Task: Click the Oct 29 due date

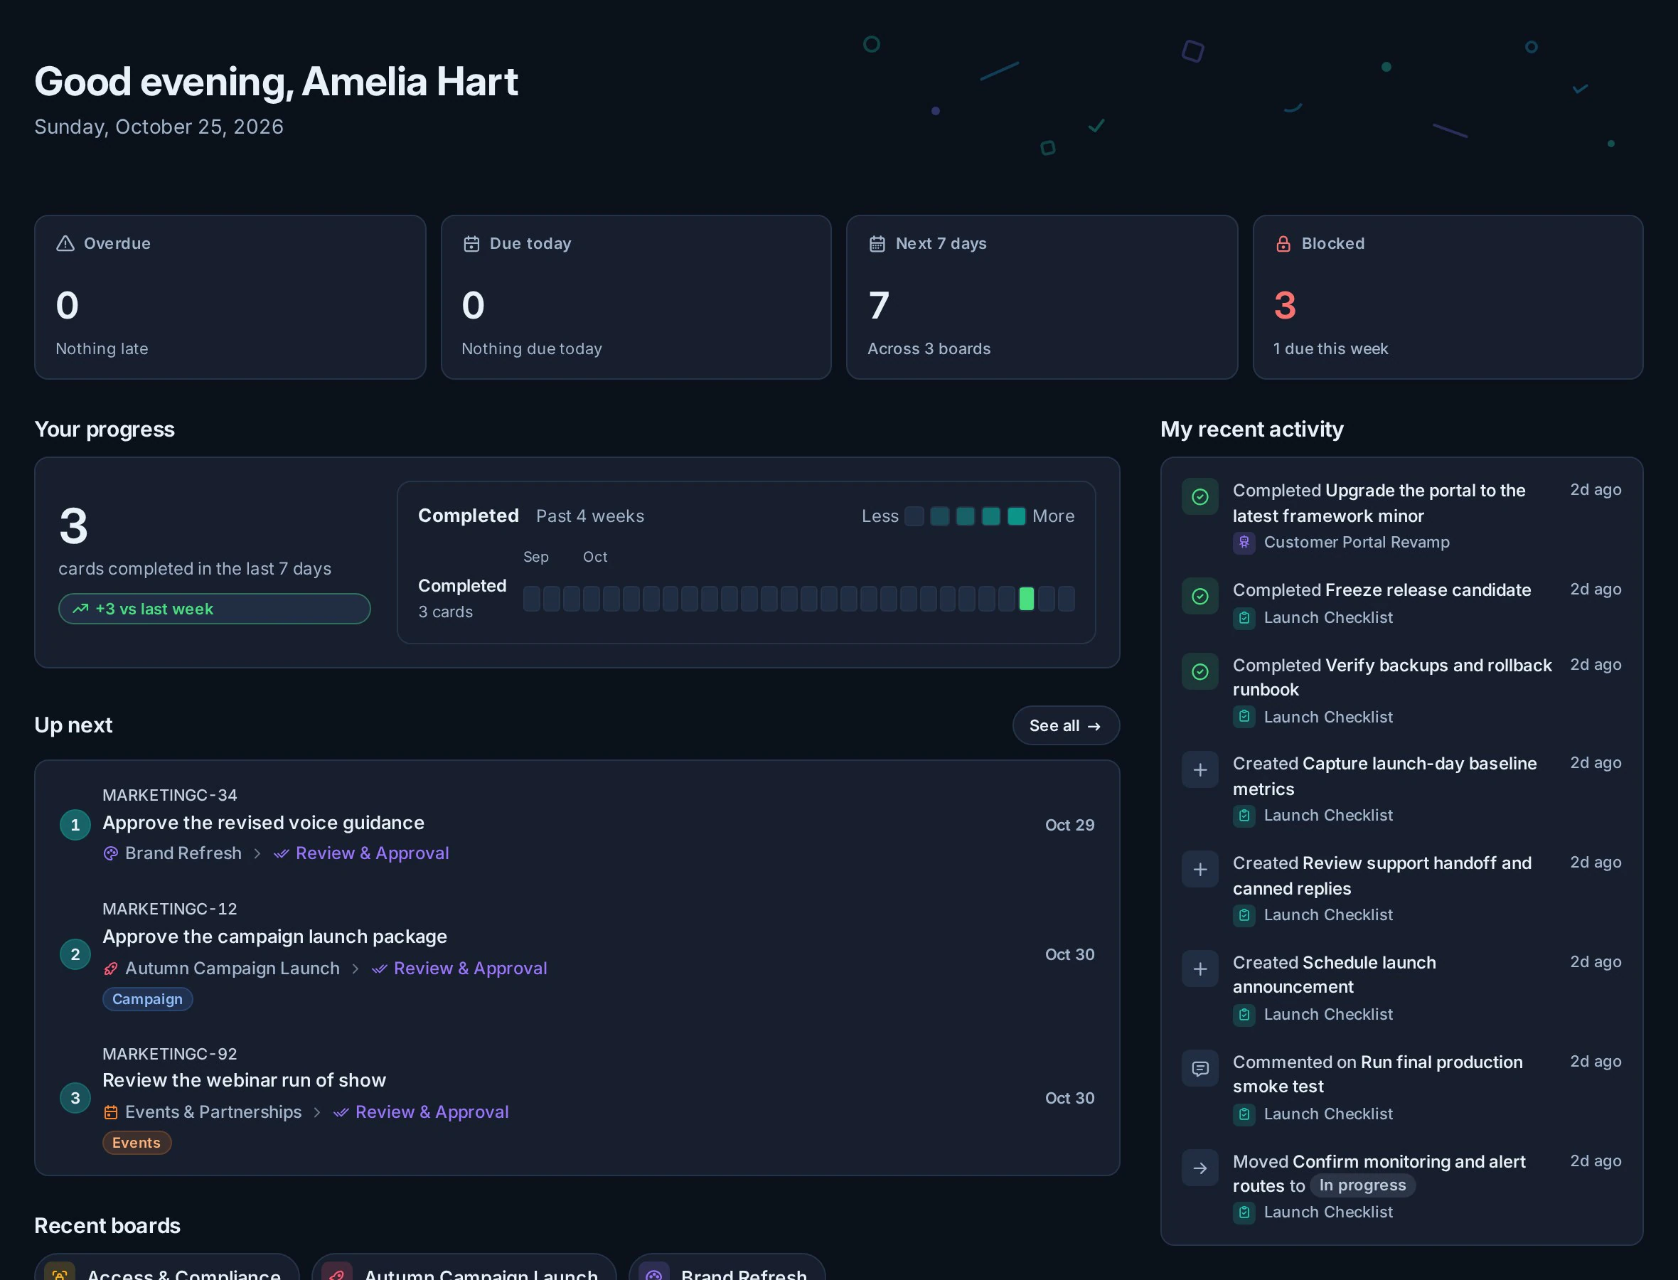Action: 1069,825
